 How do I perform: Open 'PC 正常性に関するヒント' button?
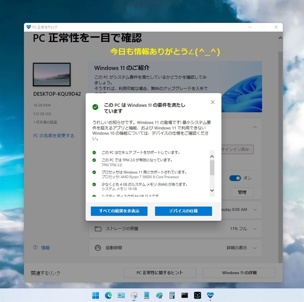tap(160, 273)
